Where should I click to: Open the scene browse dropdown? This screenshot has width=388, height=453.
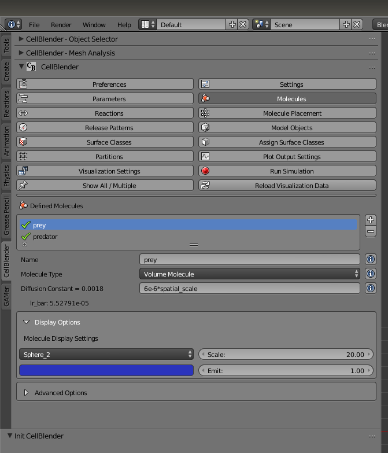tap(261, 24)
